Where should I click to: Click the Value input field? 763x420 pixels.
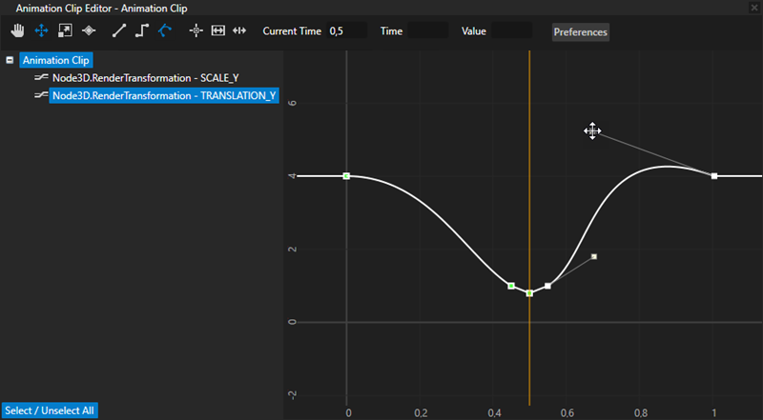coord(511,31)
